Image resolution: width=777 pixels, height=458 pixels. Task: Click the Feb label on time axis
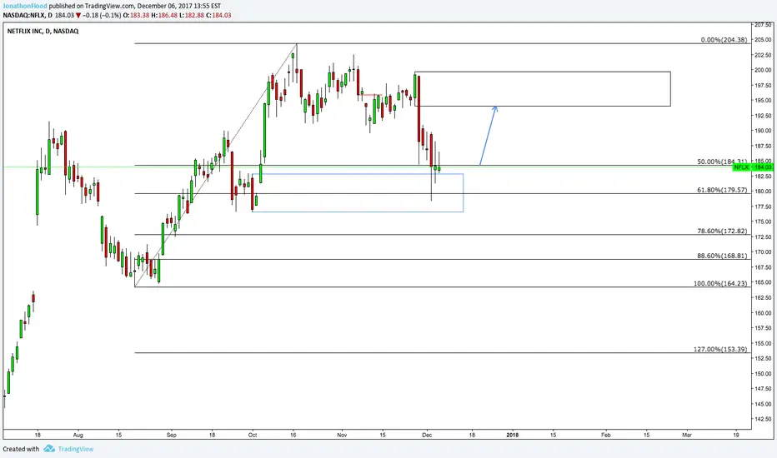pyautogui.click(x=605, y=436)
